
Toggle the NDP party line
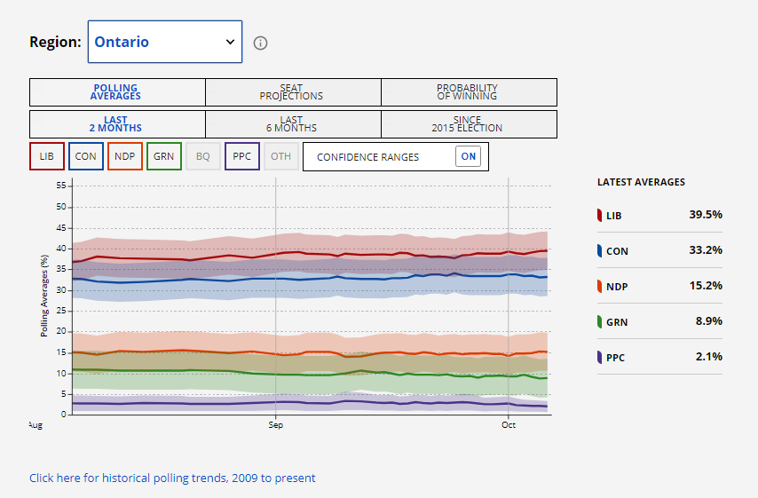tap(125, 156)
